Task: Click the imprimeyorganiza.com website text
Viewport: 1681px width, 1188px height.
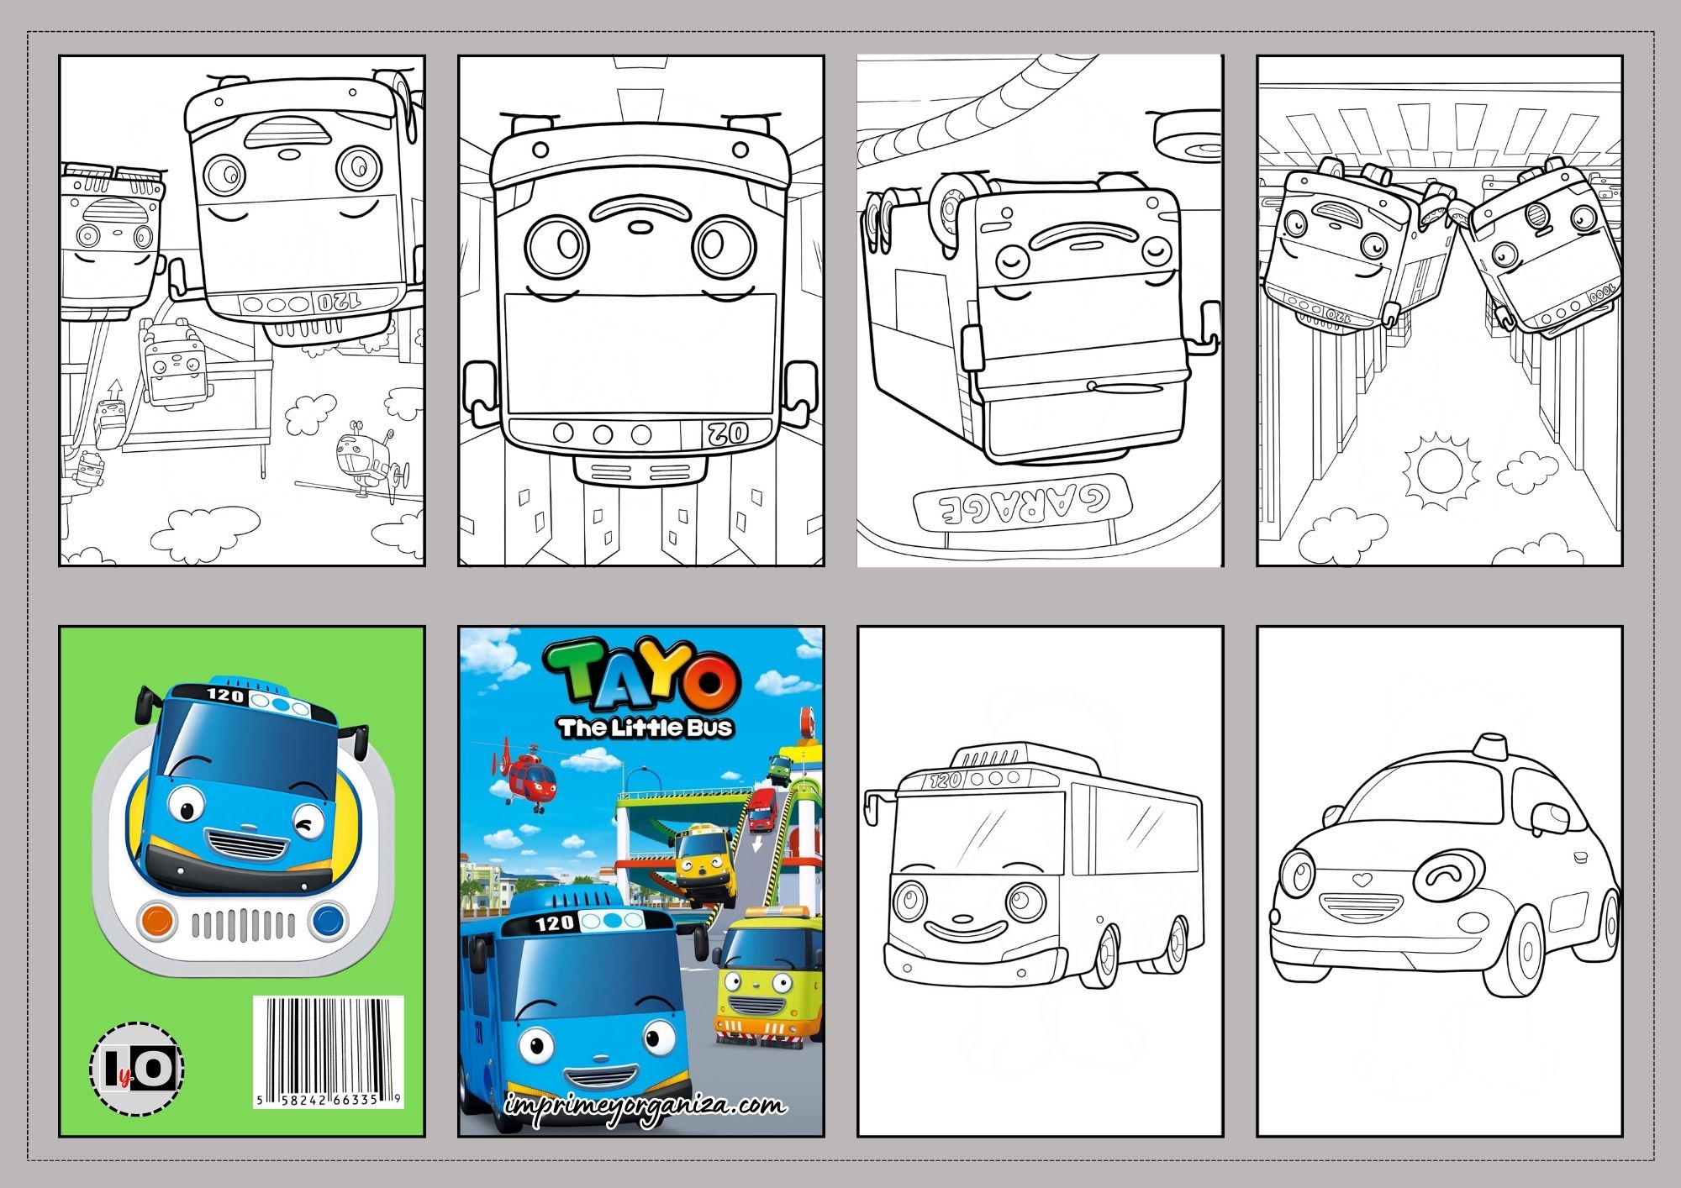Action: tap(645, 1105)
